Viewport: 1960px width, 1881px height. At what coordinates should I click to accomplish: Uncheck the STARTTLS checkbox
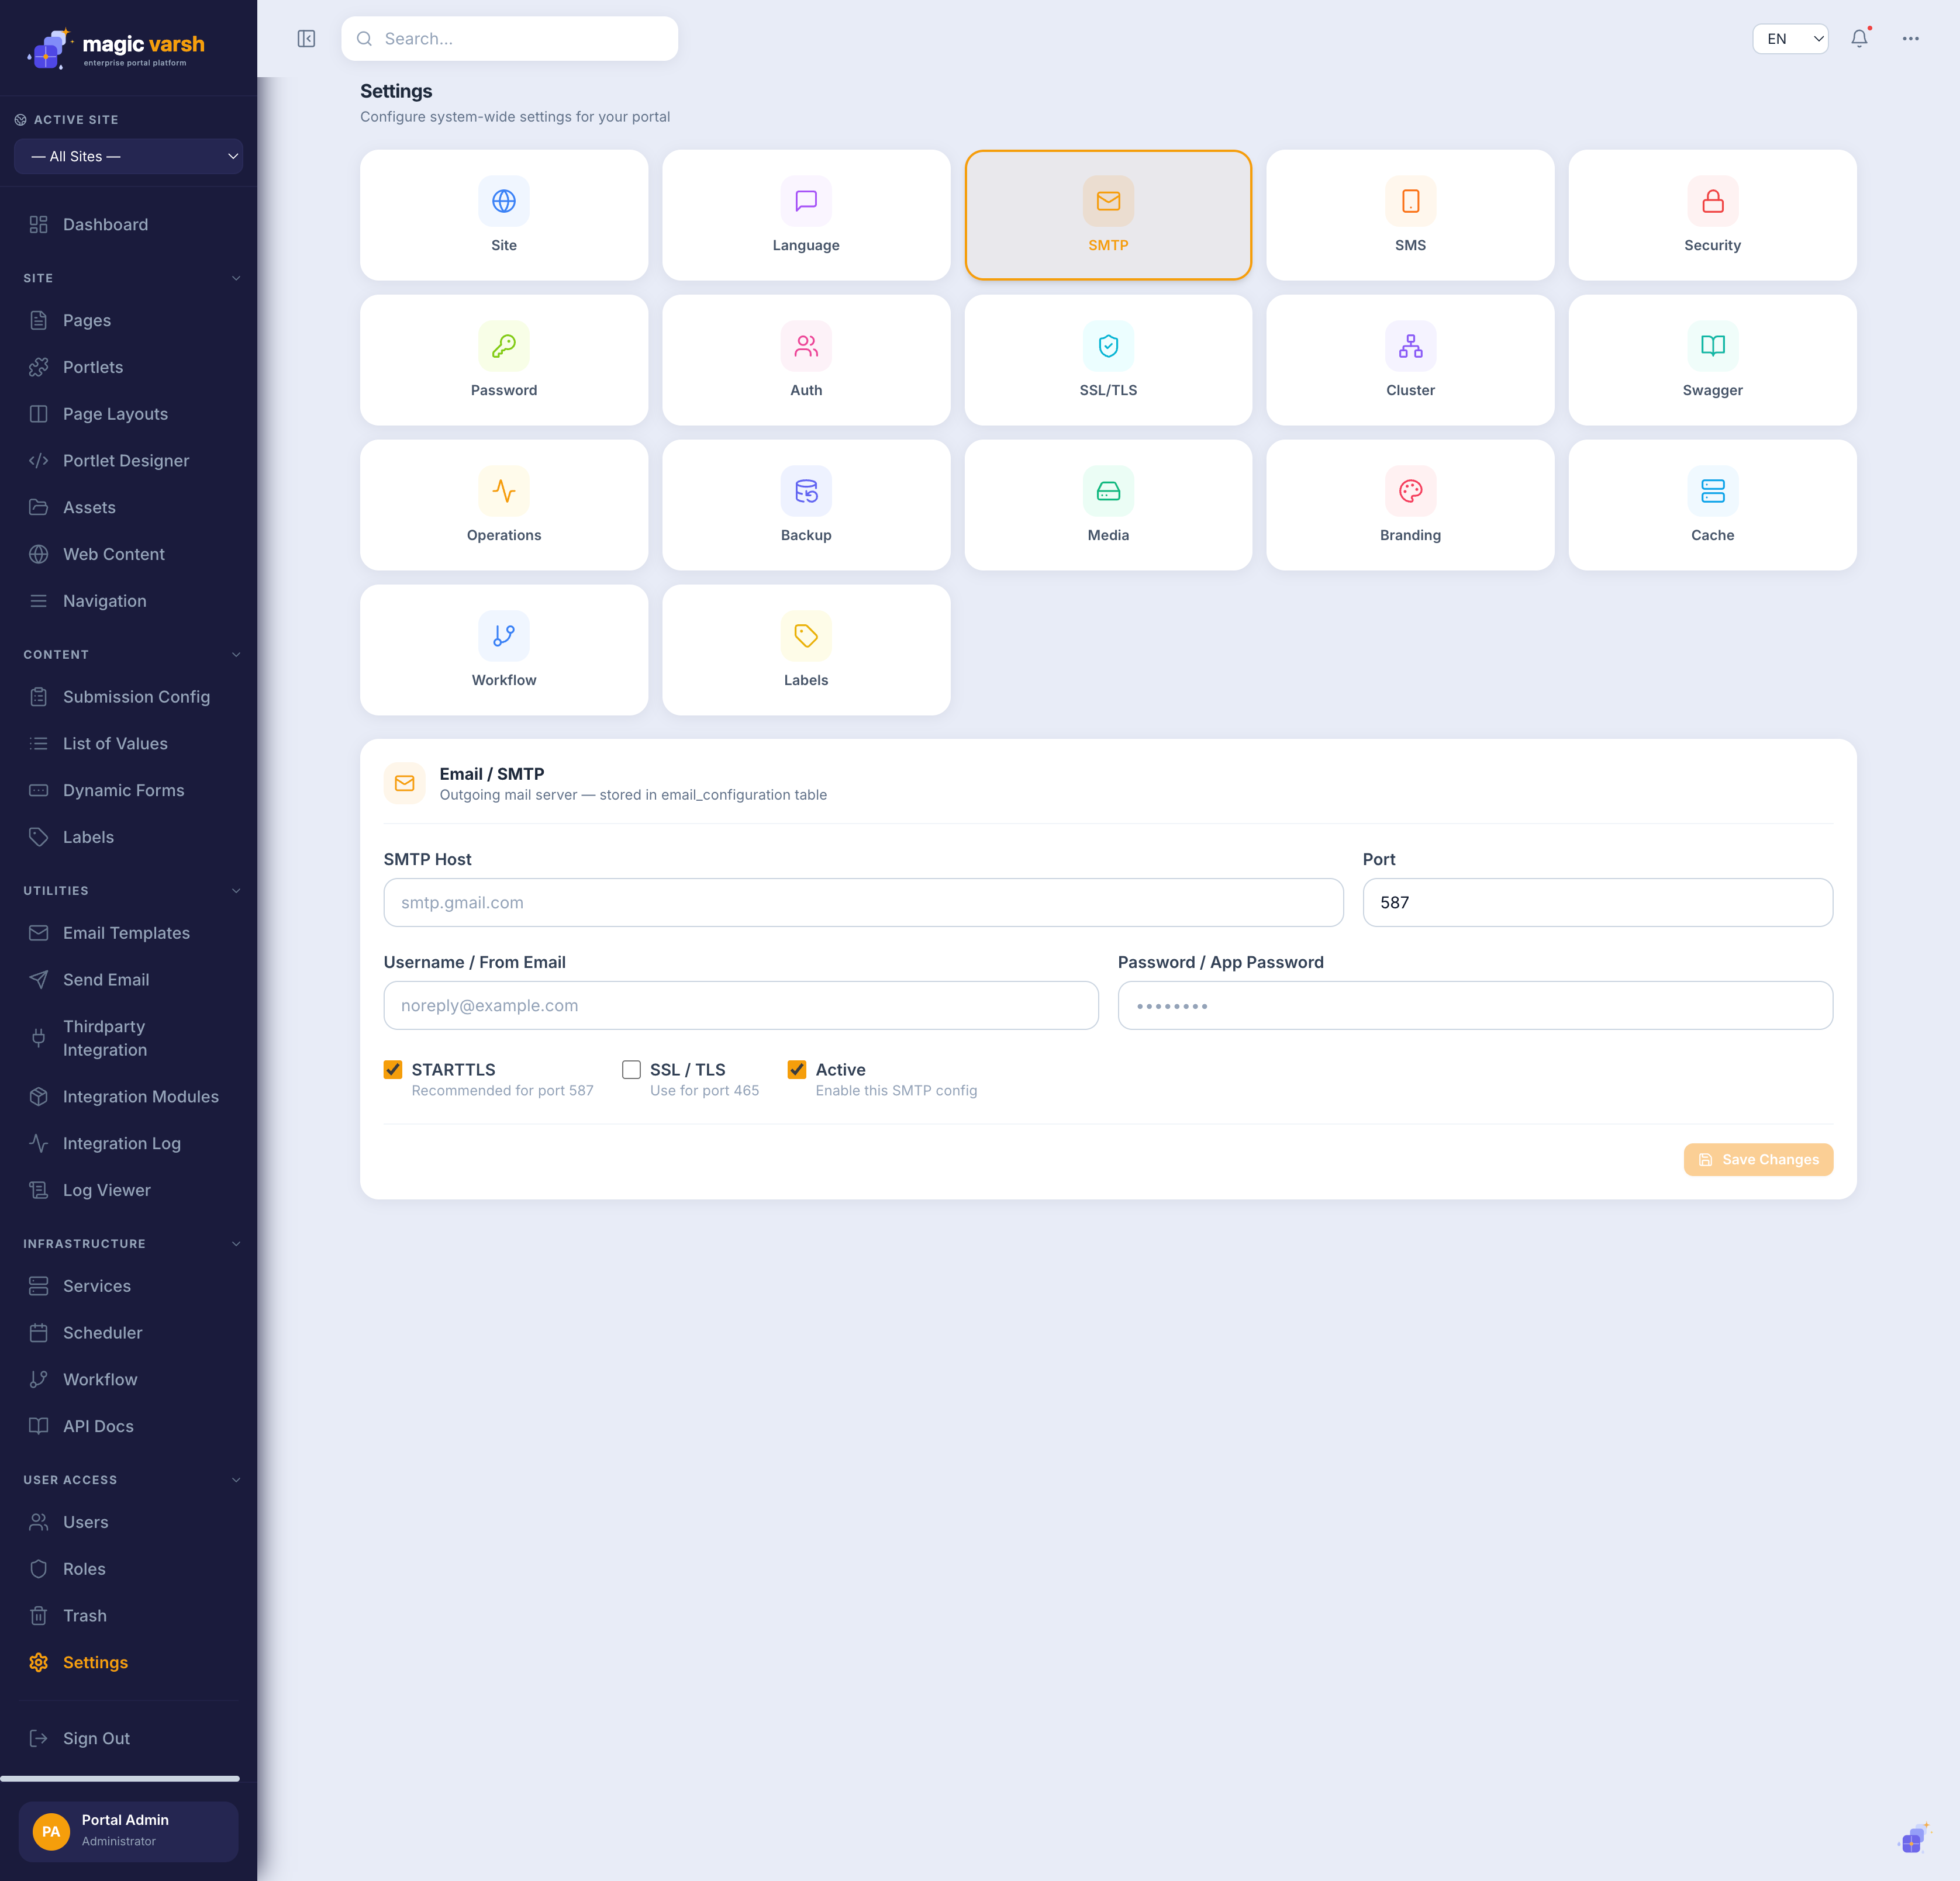click(393, 1070)
